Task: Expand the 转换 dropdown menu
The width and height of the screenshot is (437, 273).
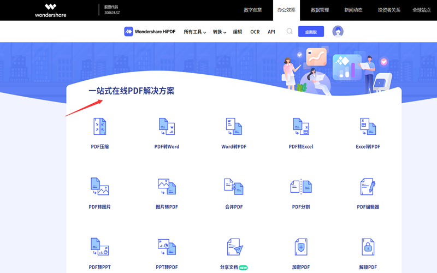Action: point(220,32)
